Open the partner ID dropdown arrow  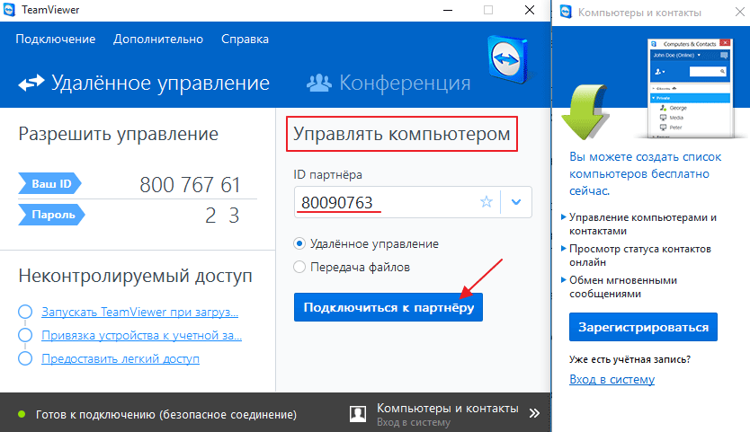coord(516,202)
